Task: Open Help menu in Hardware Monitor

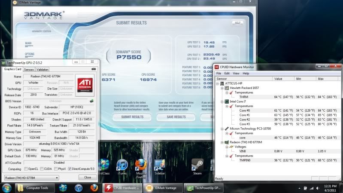Action: coord(246,74)
